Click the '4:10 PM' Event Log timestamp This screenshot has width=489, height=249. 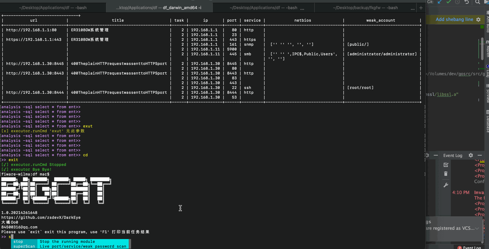461,193
